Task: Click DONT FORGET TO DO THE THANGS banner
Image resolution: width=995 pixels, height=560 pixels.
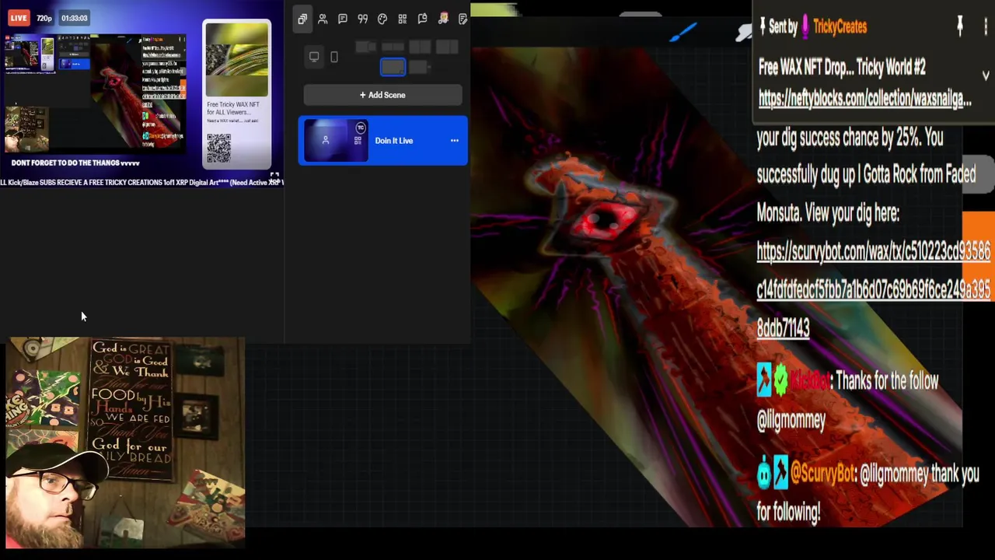Action: [75, 163]
